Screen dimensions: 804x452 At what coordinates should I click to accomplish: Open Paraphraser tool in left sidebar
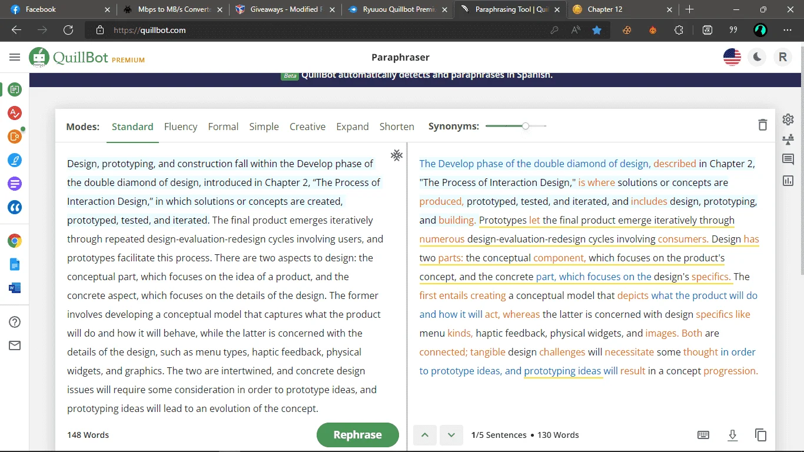click(x=15, y=89)
